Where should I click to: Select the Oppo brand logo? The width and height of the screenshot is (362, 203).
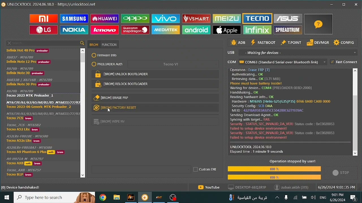click(x=135, y=19)
